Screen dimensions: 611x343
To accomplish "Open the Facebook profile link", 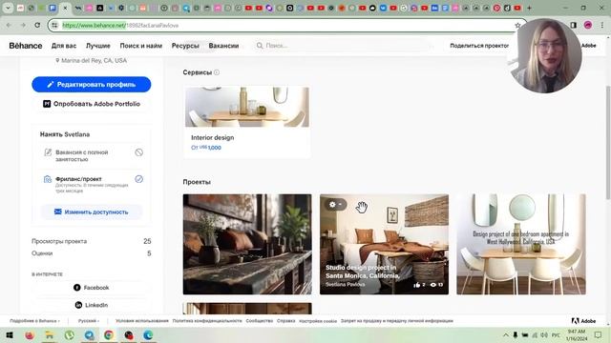I will (x=92, y=288).
